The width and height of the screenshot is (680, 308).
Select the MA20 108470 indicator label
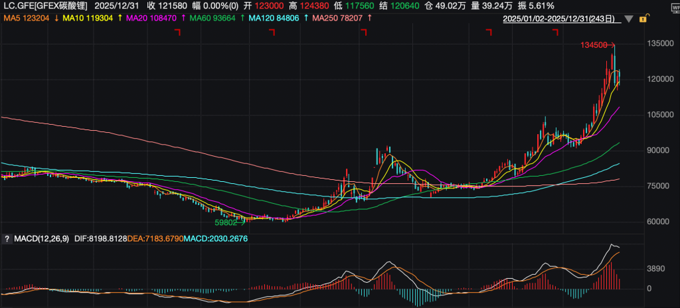[152, 19]
